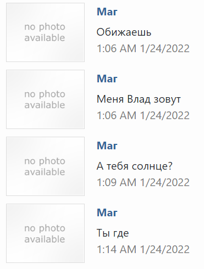The width and height of the screenshot is (204, 269).
Task: Select the message text Ты где
Action: (113, 233)
